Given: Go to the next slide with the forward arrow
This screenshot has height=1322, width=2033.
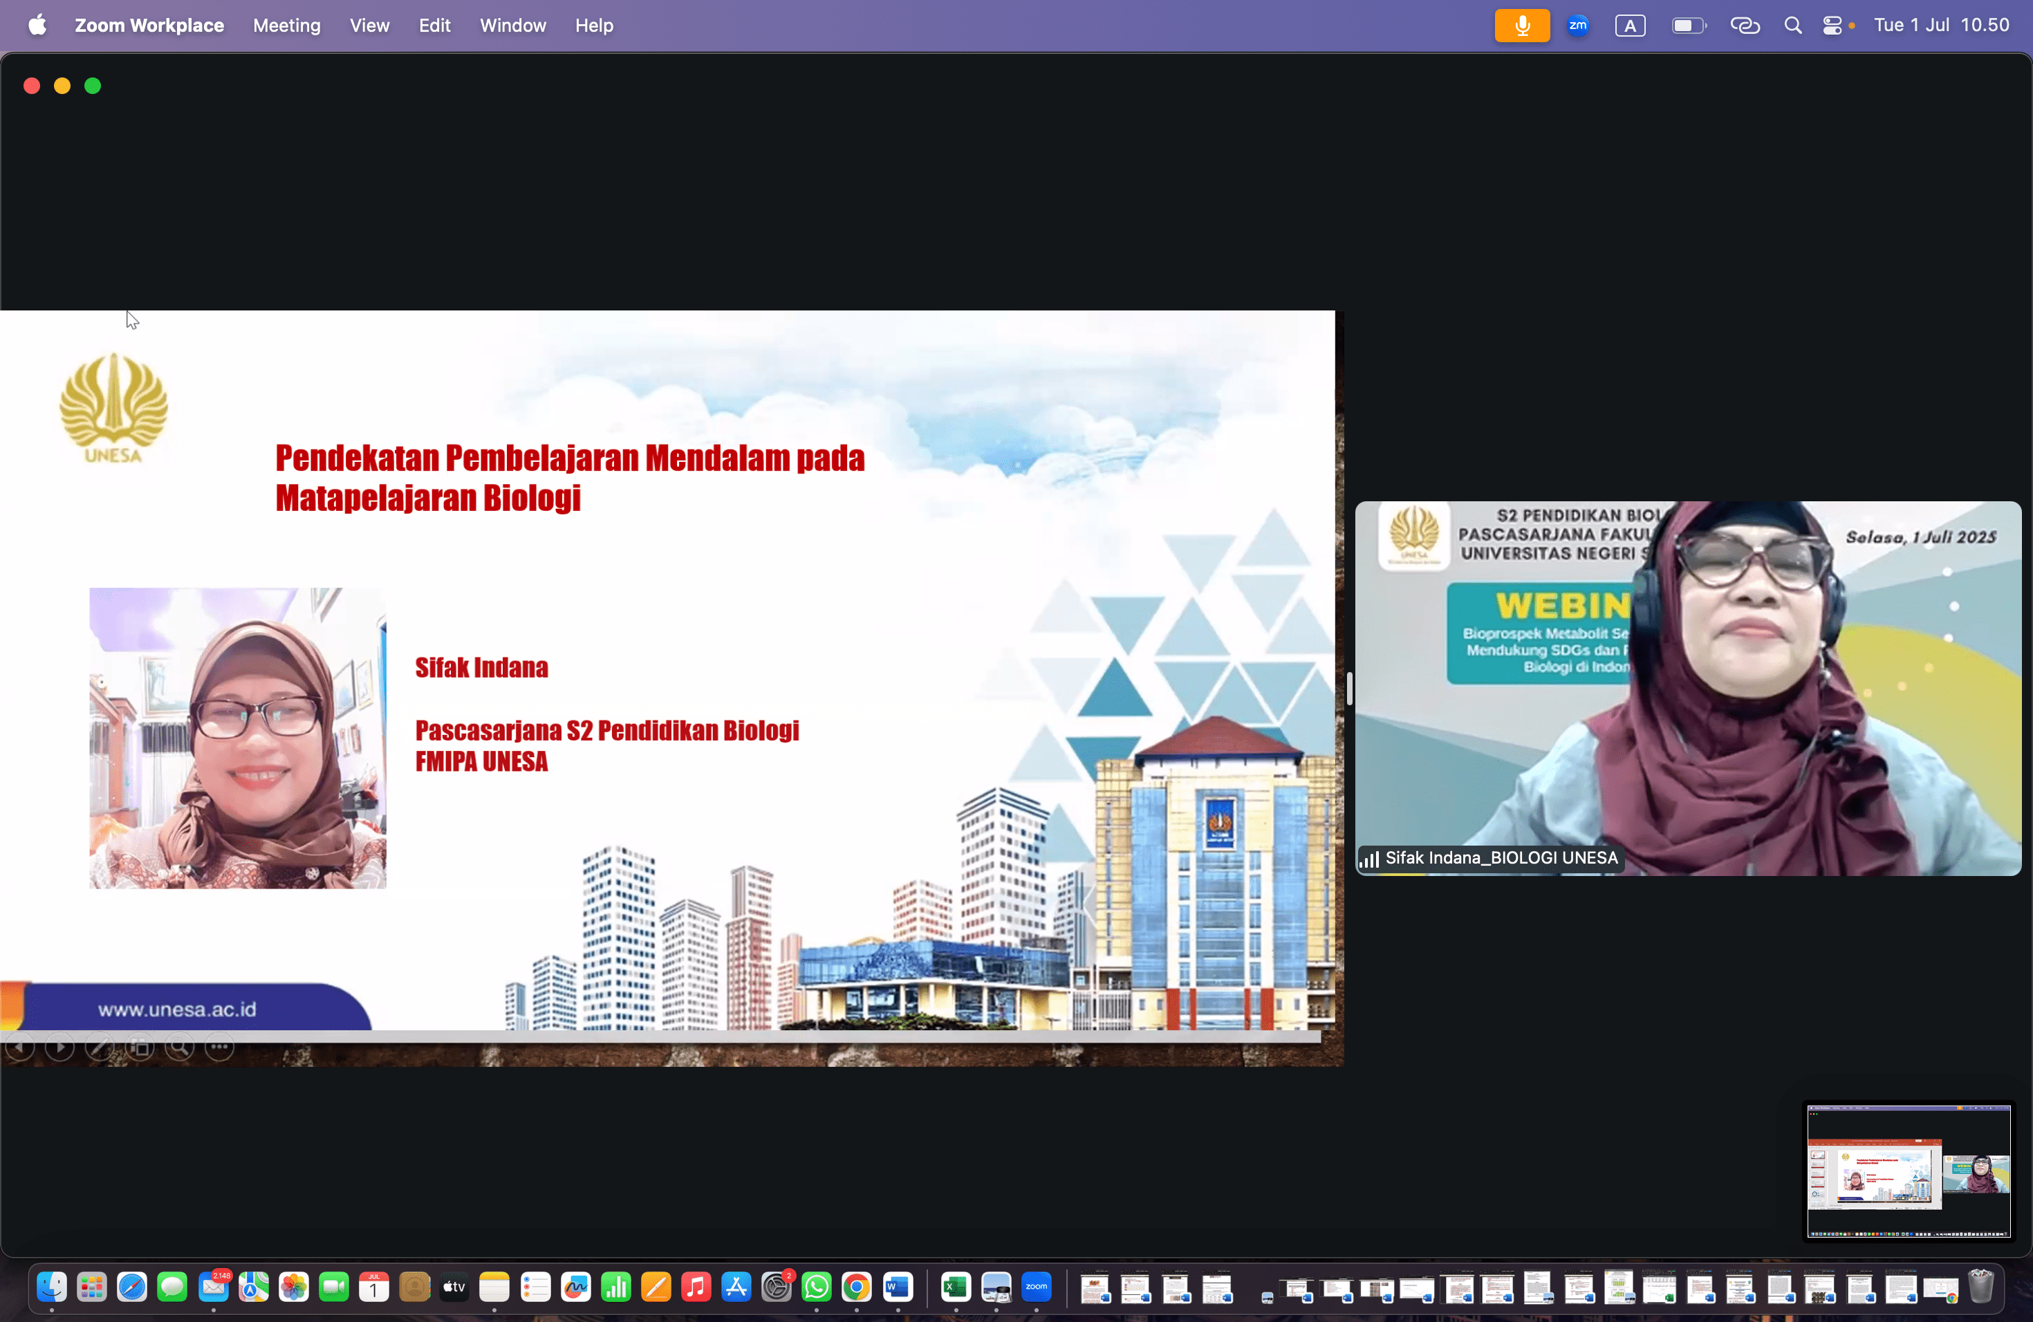Looking at the screenshot, I should [59, 1048].
